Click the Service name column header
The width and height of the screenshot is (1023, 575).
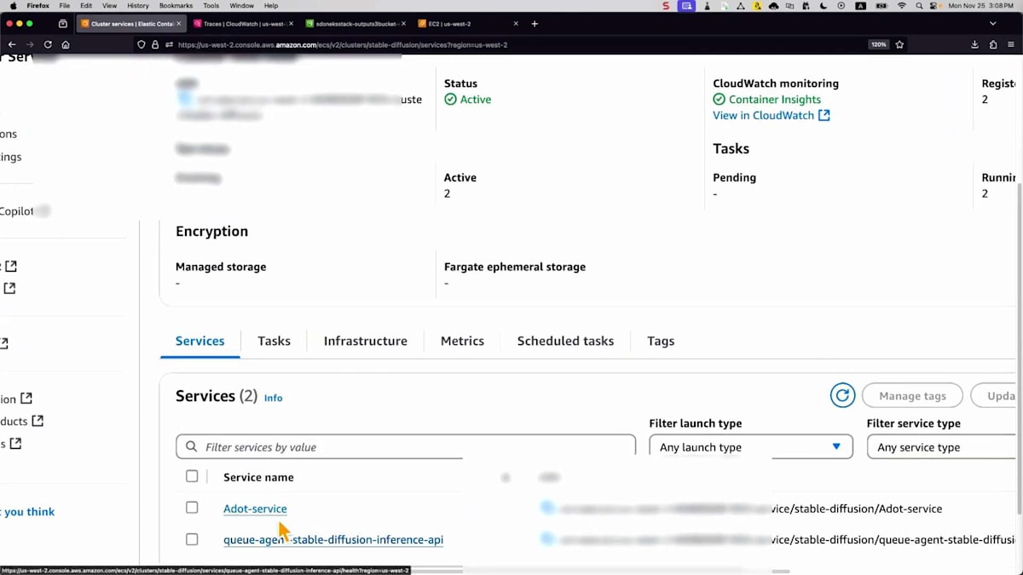[258, 477]
